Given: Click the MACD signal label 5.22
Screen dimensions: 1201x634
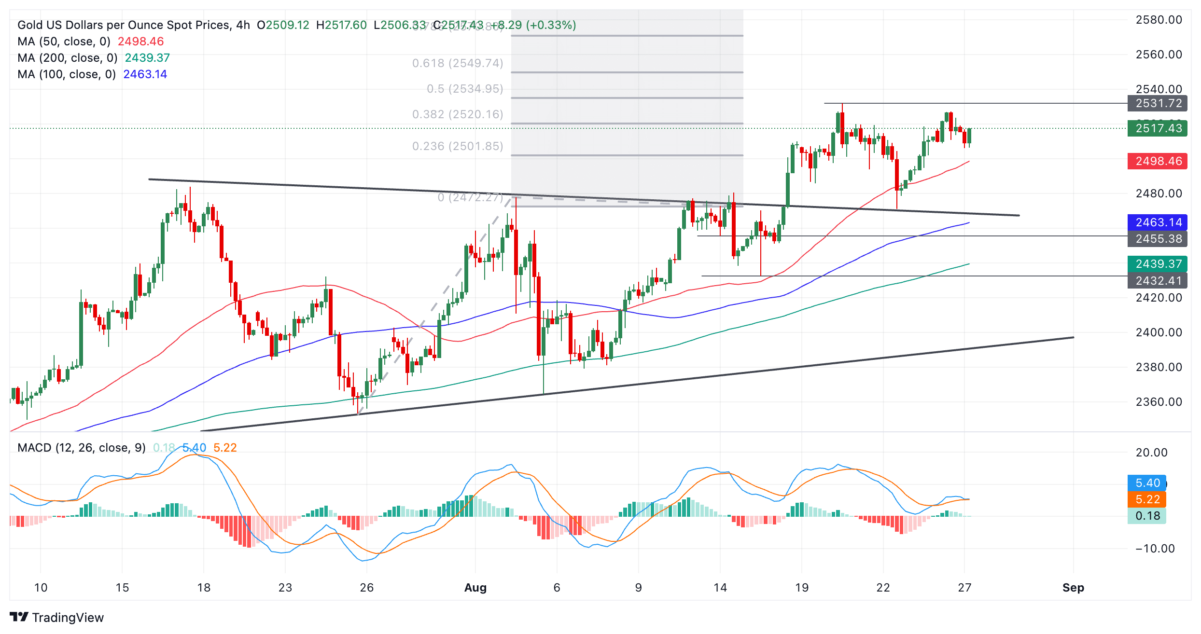Looking at the screenshot, I should (x=1147, y=499).
